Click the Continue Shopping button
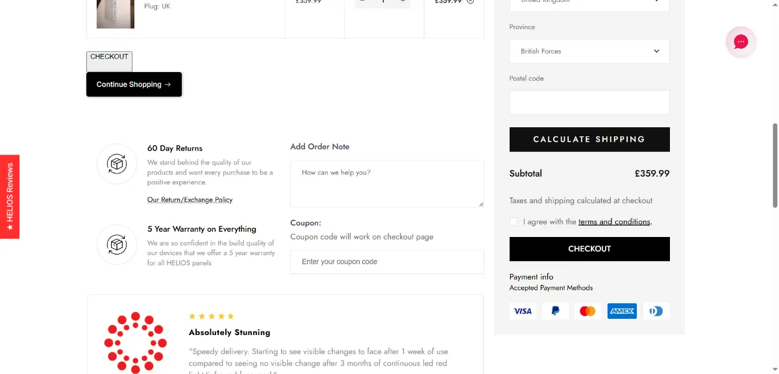779x374 pixels. coord(134,84)
